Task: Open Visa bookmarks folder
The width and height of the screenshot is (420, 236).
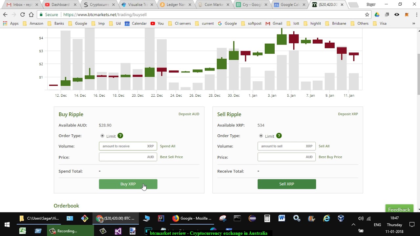Action: 380,24
